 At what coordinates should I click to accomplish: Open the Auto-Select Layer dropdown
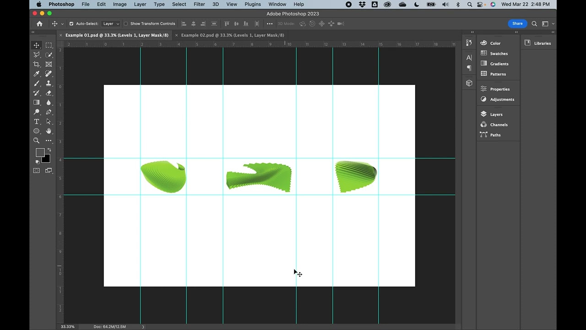111,24
